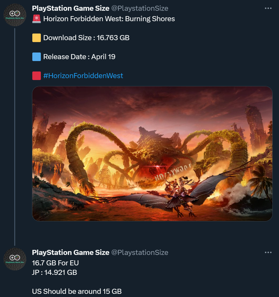The height and width of the screenshot is (297, 279).
Task: Click the red square before the hashtag
Action: coord(36,76)
